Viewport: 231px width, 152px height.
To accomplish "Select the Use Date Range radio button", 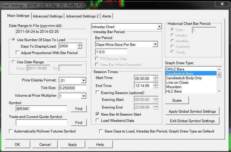I will 14,62.
